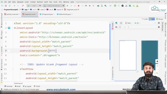Switch to Design view mode
The image size is (167, 94).
click(159, 19)
